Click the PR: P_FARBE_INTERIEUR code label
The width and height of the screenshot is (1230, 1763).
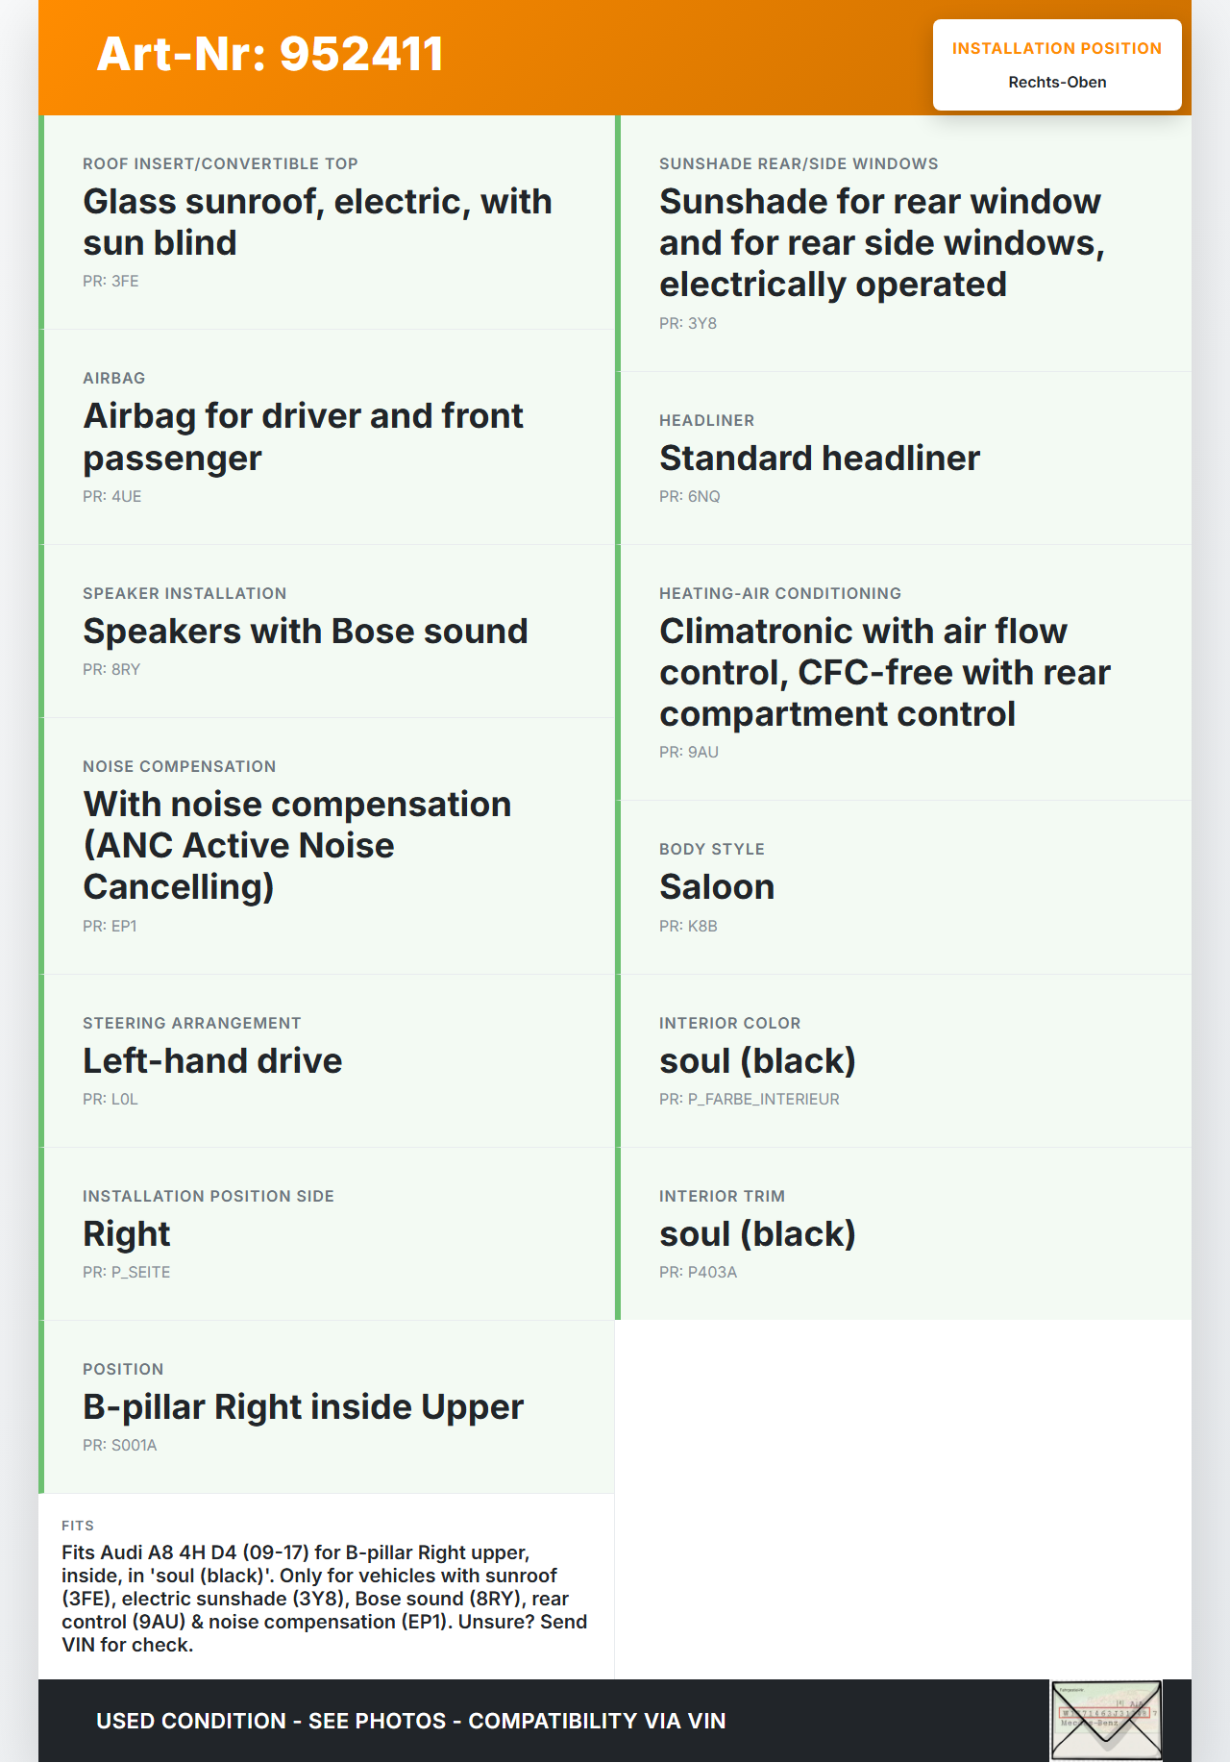point(750,1100)
